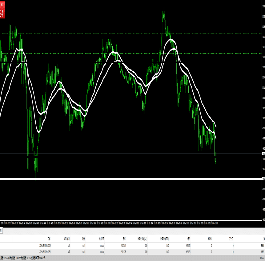Click the 価格 header next to 通貨ペア
The image size is (265, 265).
coord(124,239)
